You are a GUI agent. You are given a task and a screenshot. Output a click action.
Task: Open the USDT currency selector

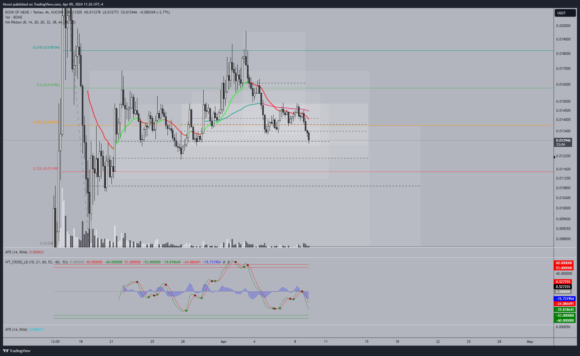565,13
